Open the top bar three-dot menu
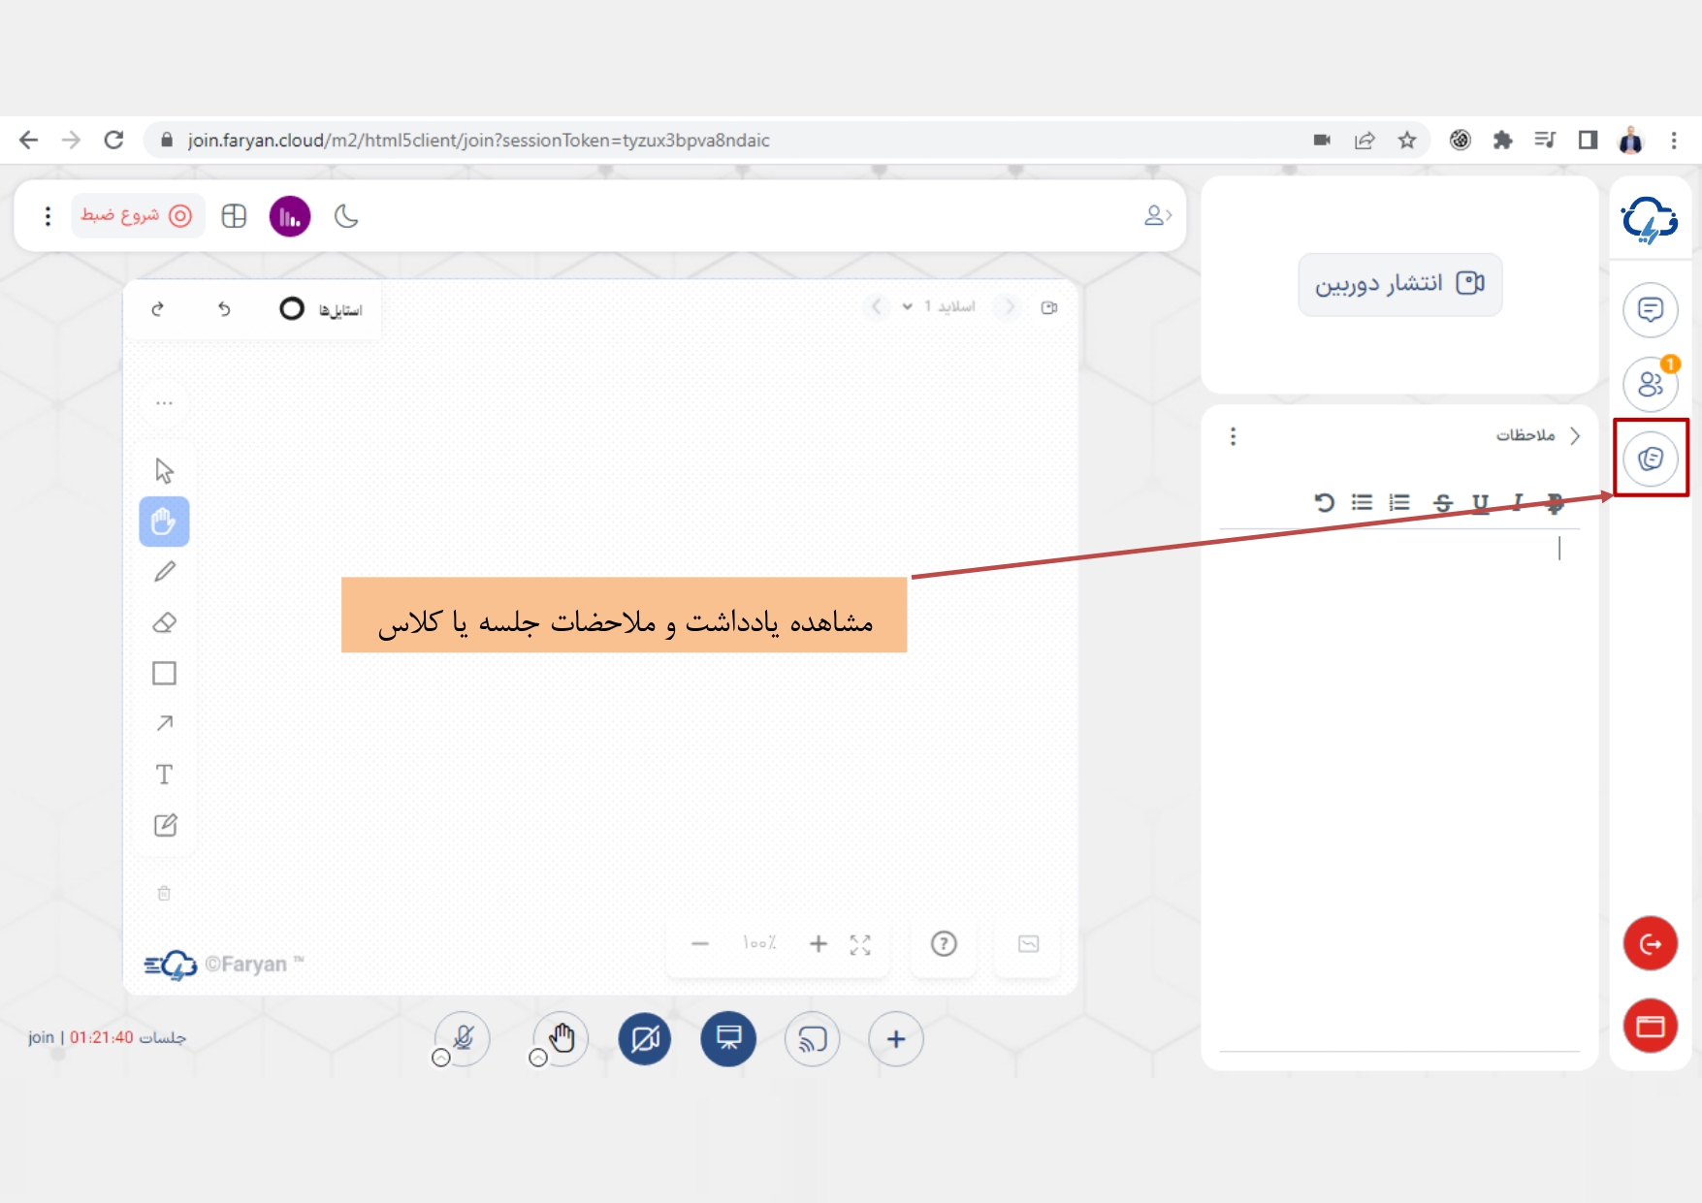The image size is (1702, 1203). coord(48,216)
